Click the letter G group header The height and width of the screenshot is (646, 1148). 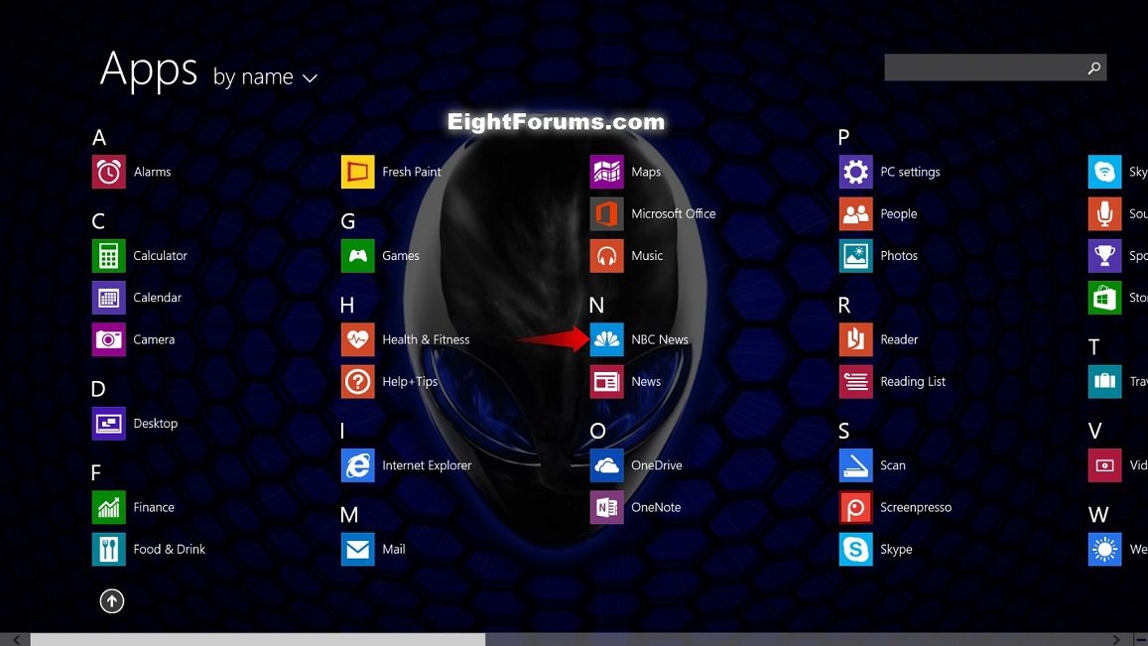(x=347, y=221)
